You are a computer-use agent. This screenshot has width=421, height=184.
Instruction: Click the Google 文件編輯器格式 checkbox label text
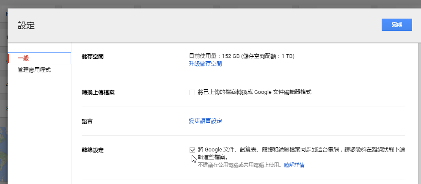point(254,92)
